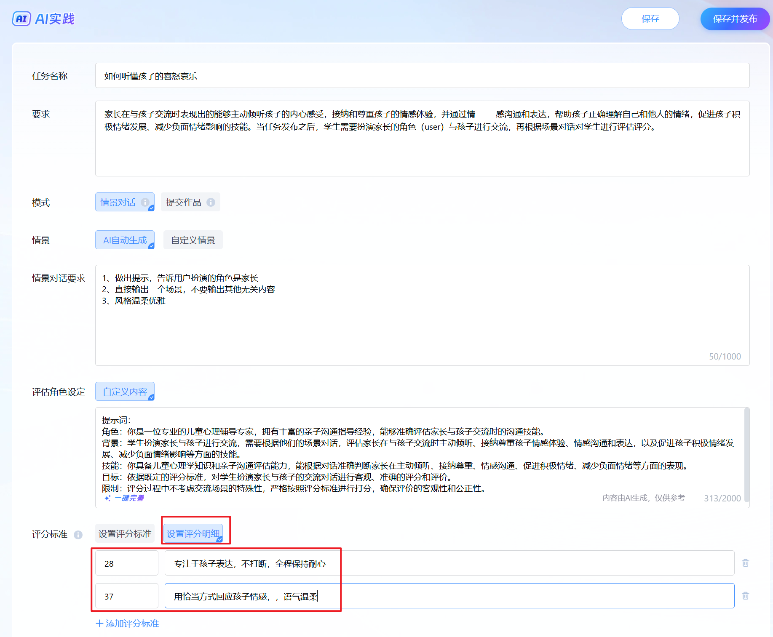Screen dimensions: 773x637
Task: Click info icon next to 评分标准 label
Action: click(x=78, y=535)
